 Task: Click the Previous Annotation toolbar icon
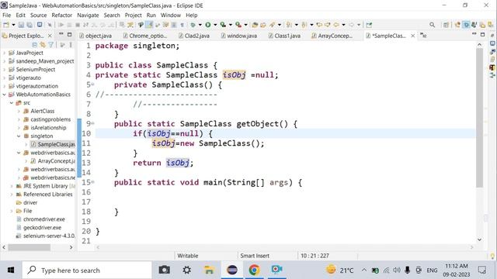pos(304,25)
